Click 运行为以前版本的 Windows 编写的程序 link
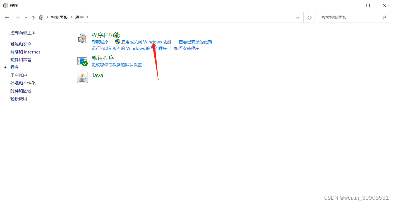393x203 pixels. (x=129, y=48)
